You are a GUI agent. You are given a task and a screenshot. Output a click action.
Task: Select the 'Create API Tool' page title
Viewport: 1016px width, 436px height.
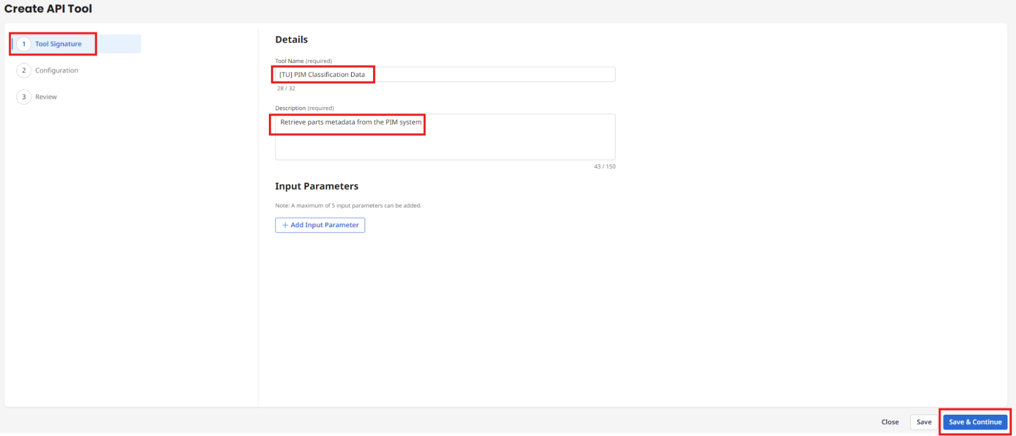pos(48,9)
